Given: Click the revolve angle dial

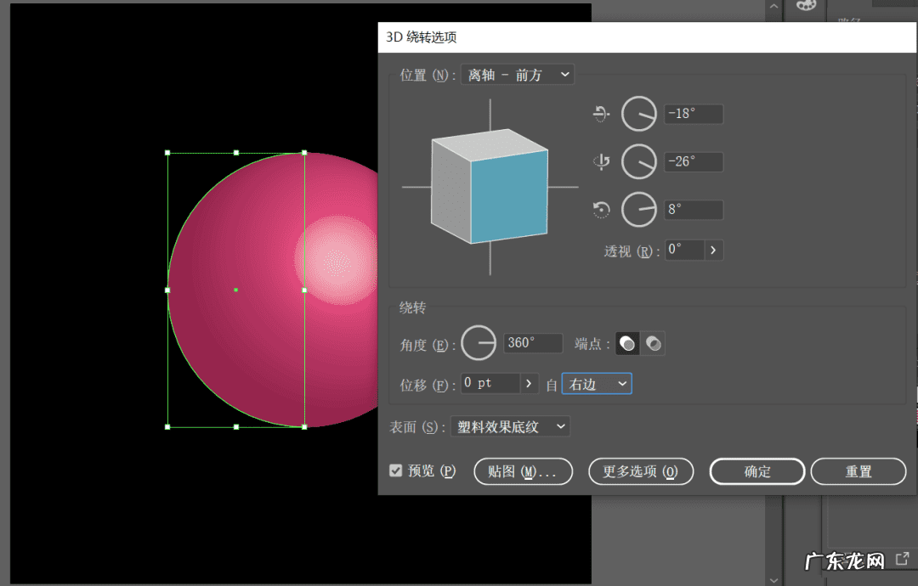Looking at the screenshot, I should (x=479, y=343).
